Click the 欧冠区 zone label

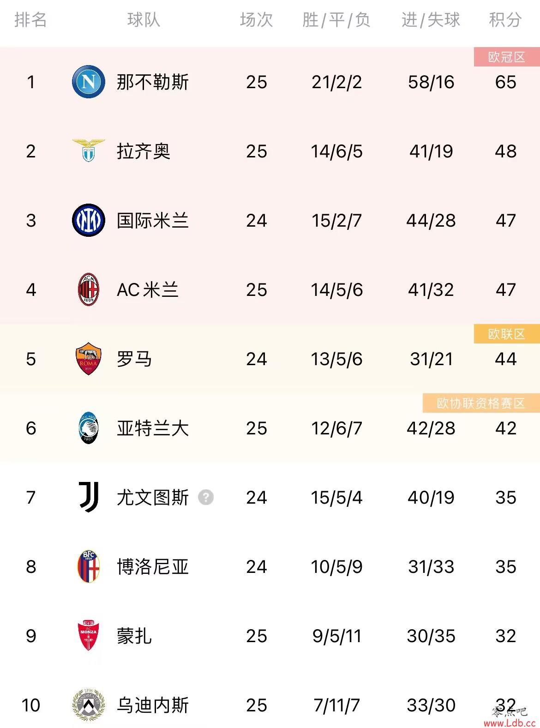coord(507,57)
